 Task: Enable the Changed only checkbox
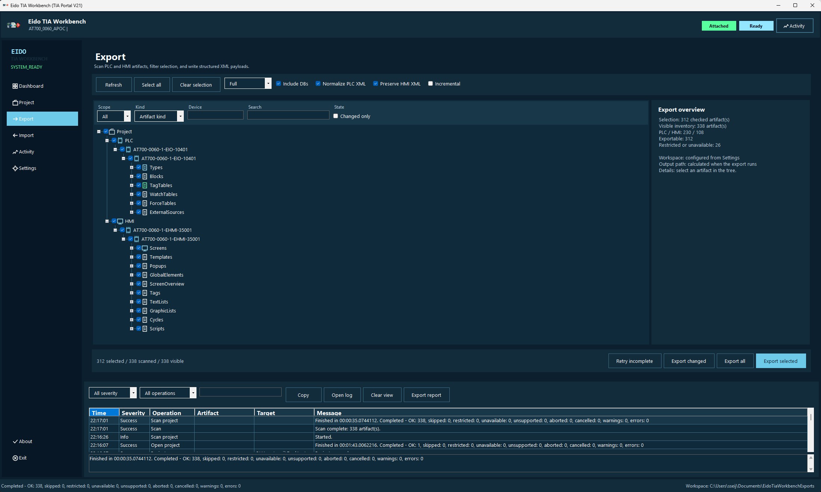(x=335, y=116)
